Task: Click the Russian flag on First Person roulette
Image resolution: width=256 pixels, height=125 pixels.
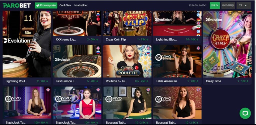Action: [x=98, y=52]
